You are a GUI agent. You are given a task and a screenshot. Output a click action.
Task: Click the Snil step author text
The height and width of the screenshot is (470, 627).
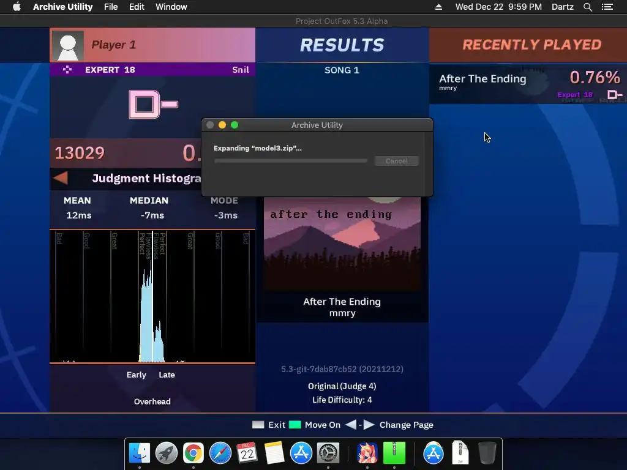click(x=241, y=70)
